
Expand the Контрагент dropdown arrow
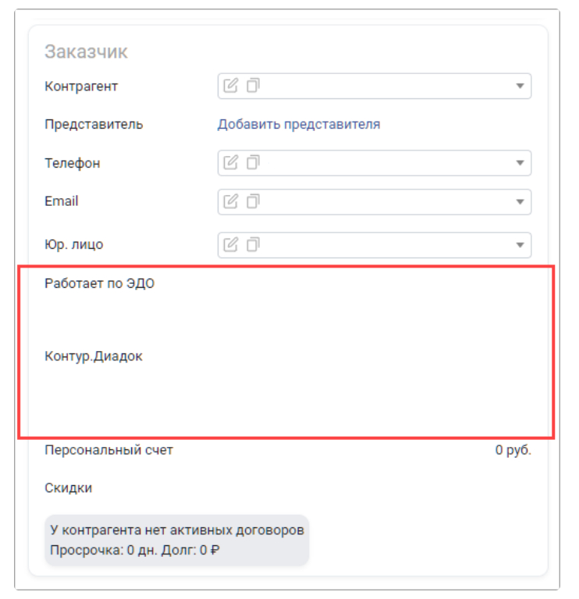[x=520, y=87]
